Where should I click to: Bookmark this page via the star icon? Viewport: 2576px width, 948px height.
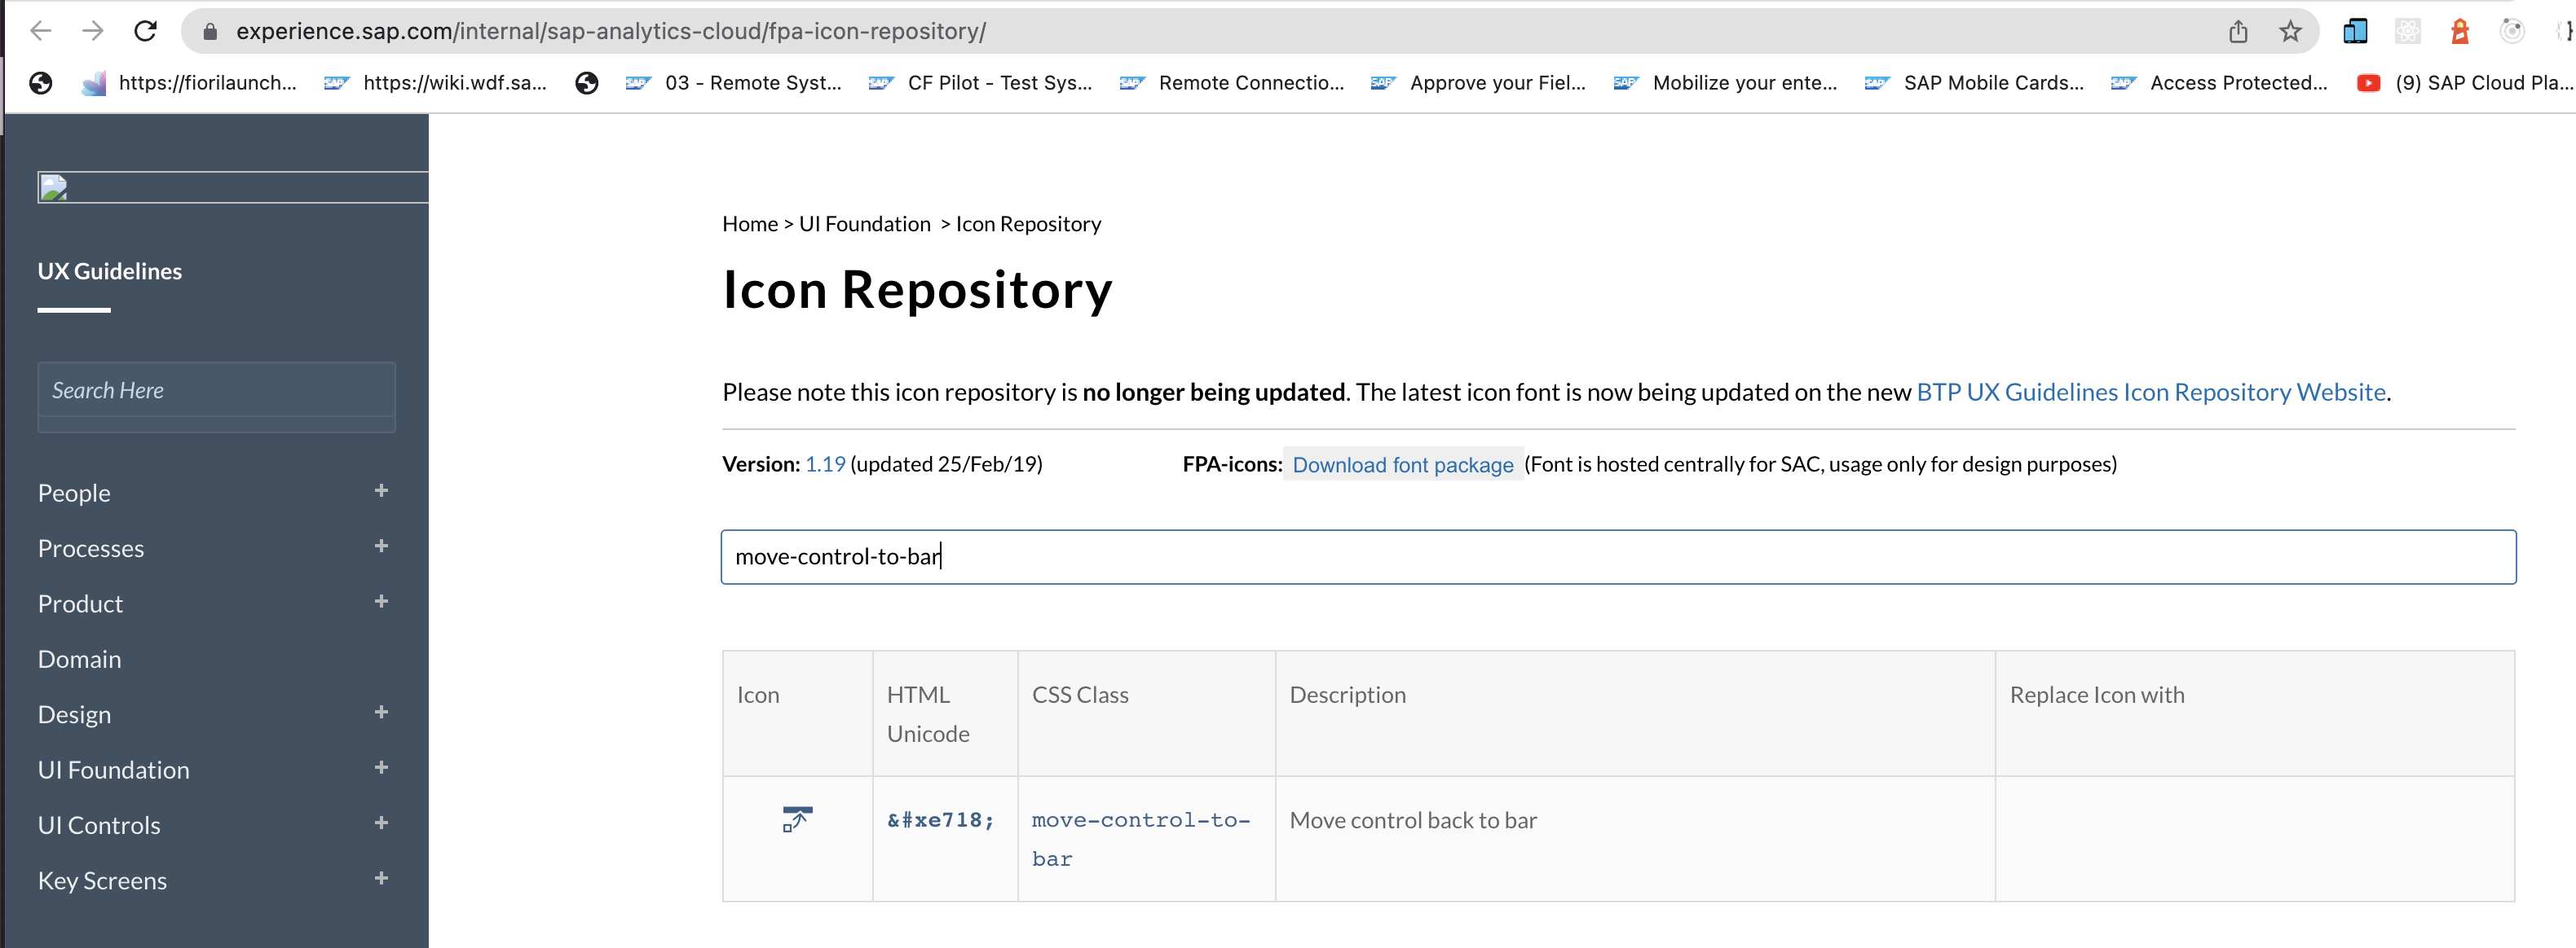pos(2290,31)
